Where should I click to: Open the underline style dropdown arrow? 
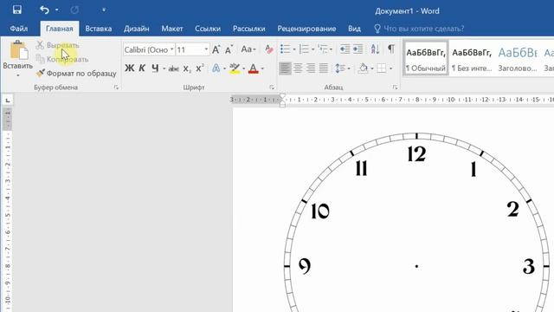click(164, 68)
